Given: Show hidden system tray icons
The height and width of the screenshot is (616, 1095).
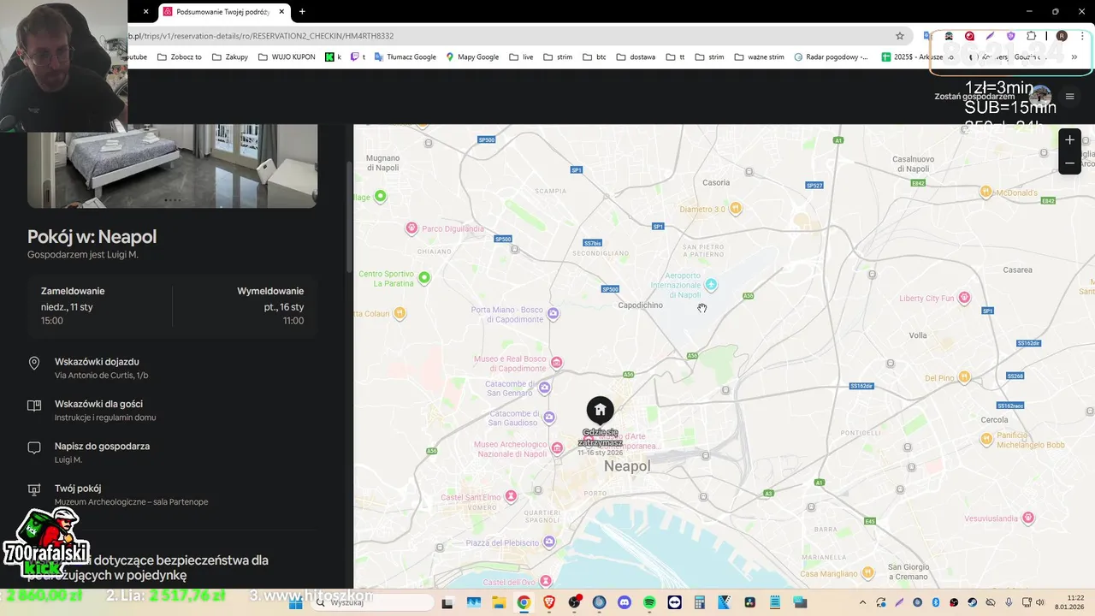Looking at the screenshot, I should (x=862, y=602).
